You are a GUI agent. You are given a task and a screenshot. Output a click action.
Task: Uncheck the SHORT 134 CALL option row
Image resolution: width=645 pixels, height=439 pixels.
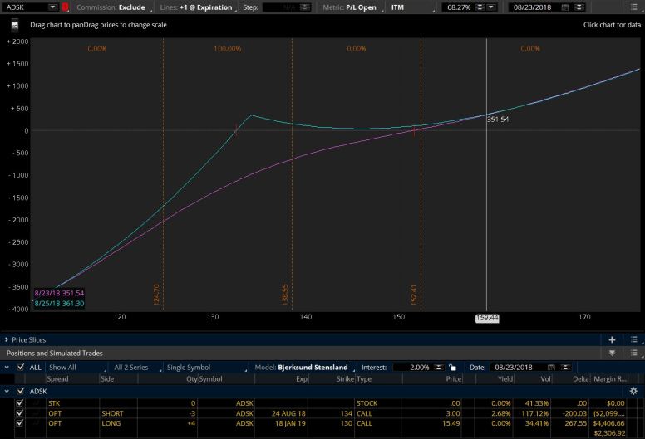pos(20,412)
